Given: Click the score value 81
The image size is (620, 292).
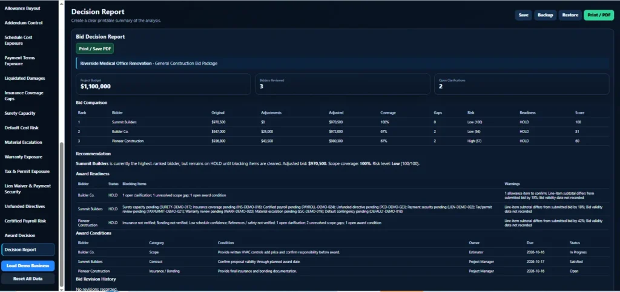Looking at the screenshot, I should 577,131.
